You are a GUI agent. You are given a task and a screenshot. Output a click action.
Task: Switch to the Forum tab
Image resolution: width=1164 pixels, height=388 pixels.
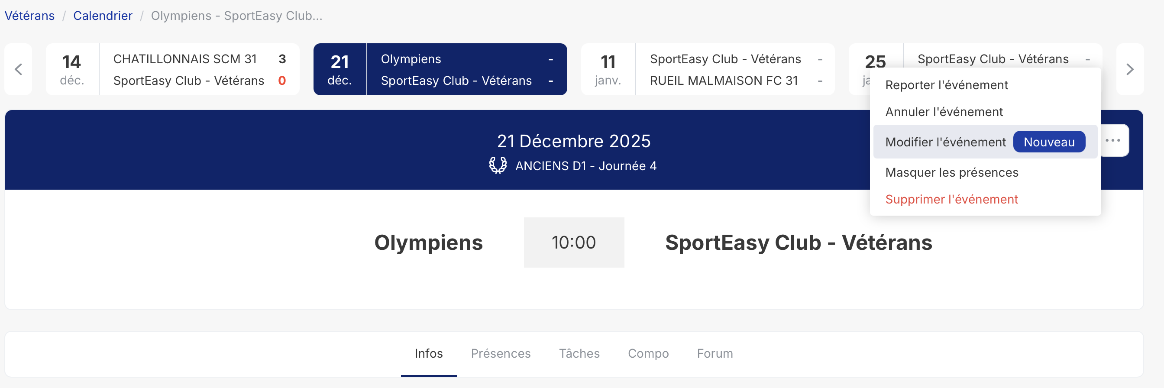click(x=715, y=353)
